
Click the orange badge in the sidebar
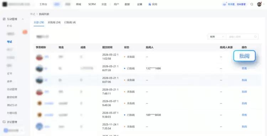click(25, 32)
